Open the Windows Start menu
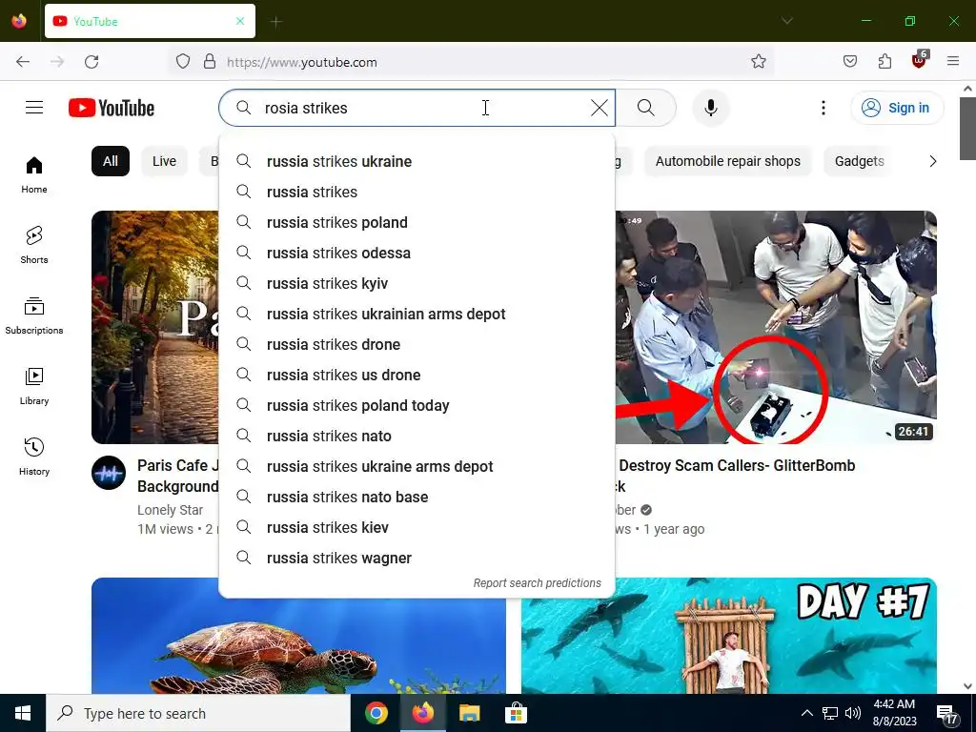976x732 pixels. tap(23, 713)
